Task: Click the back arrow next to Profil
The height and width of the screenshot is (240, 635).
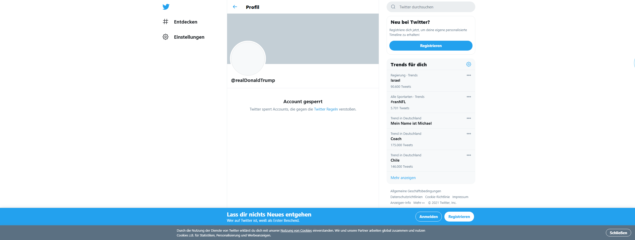Action: click(235, 7)
